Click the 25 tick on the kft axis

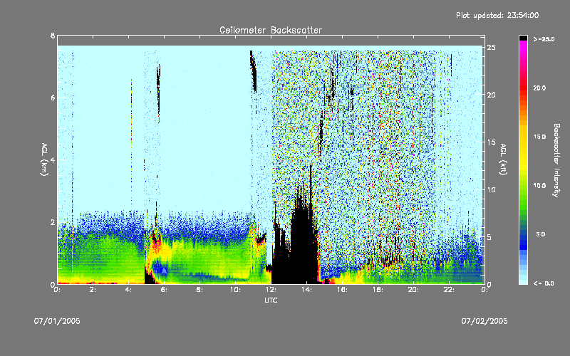click(491, 48)
